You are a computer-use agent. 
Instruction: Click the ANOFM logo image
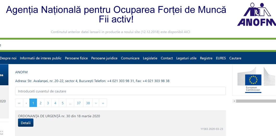tap(257, 14)
